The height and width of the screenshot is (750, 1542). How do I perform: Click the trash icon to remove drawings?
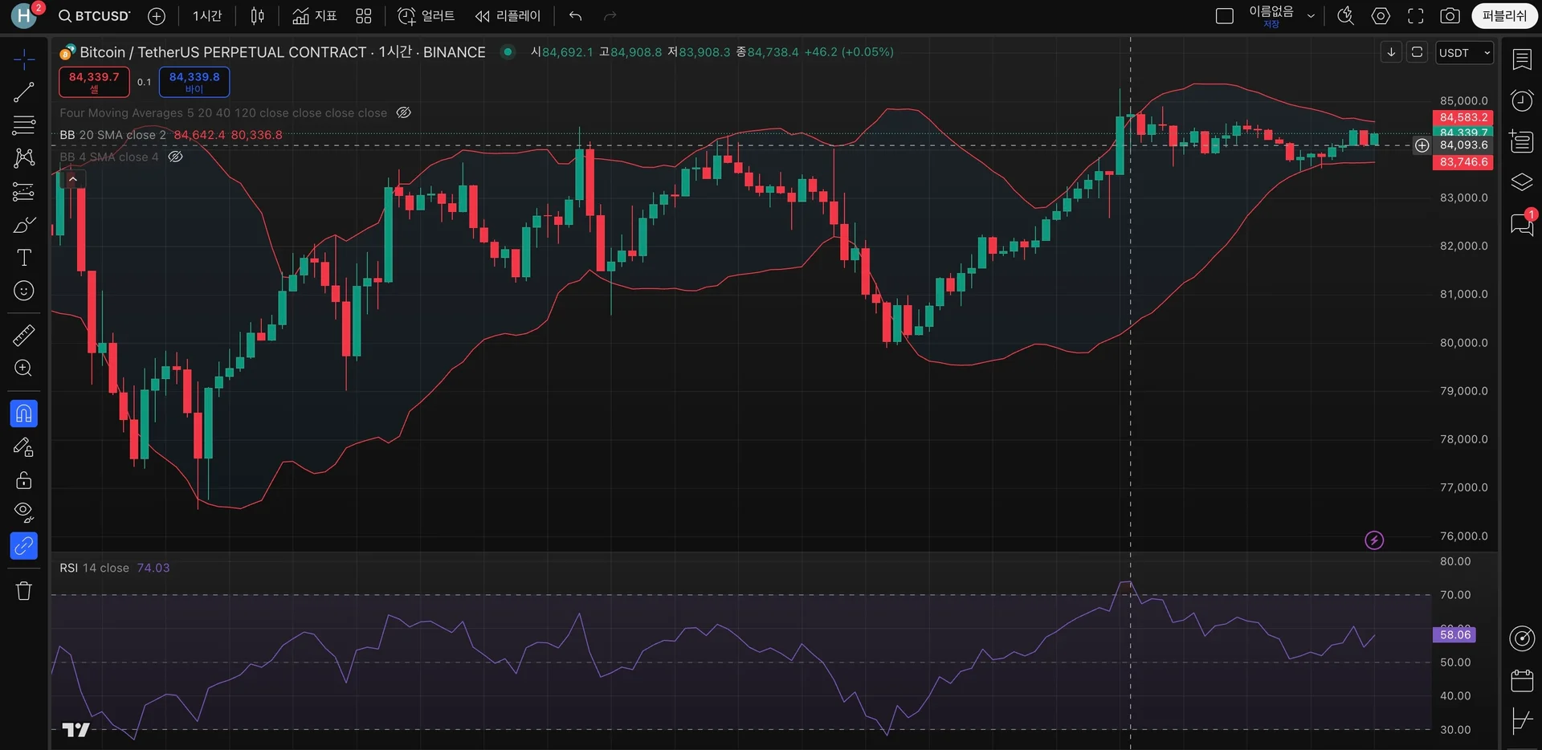(x=23, y=591)
